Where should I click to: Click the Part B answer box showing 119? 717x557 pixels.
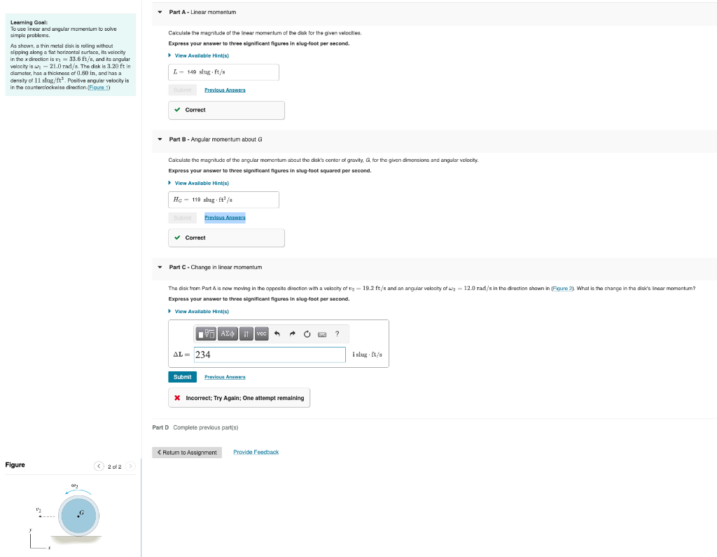(x=223, y=200)
